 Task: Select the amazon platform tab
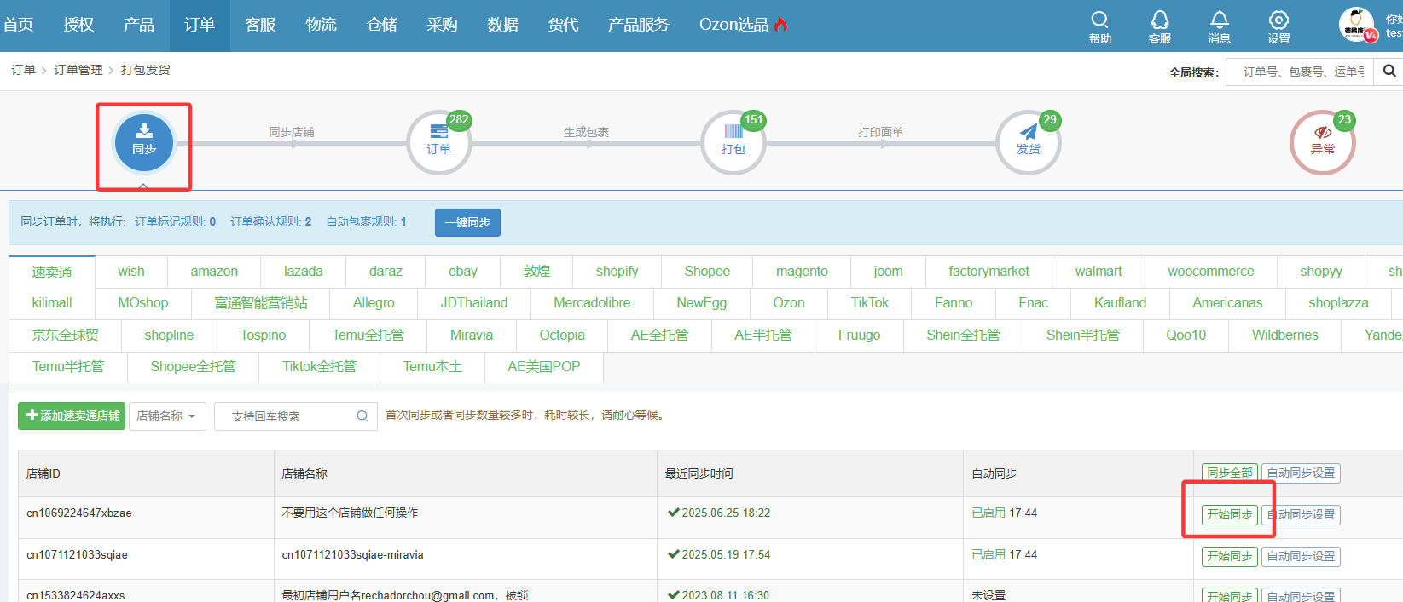[214, 271]
